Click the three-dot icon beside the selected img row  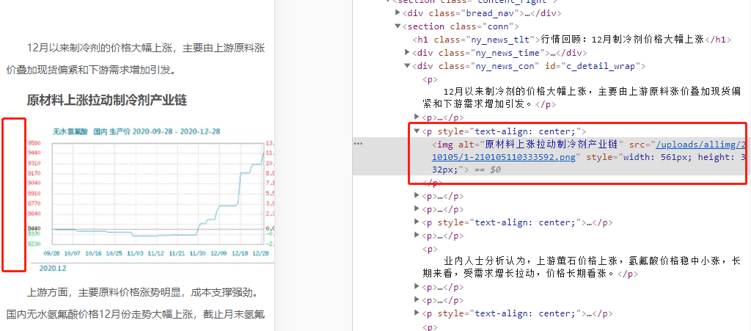pyautogui.click(x=359, y=144)
